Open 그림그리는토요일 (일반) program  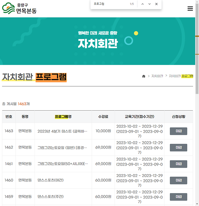point(62,147)
